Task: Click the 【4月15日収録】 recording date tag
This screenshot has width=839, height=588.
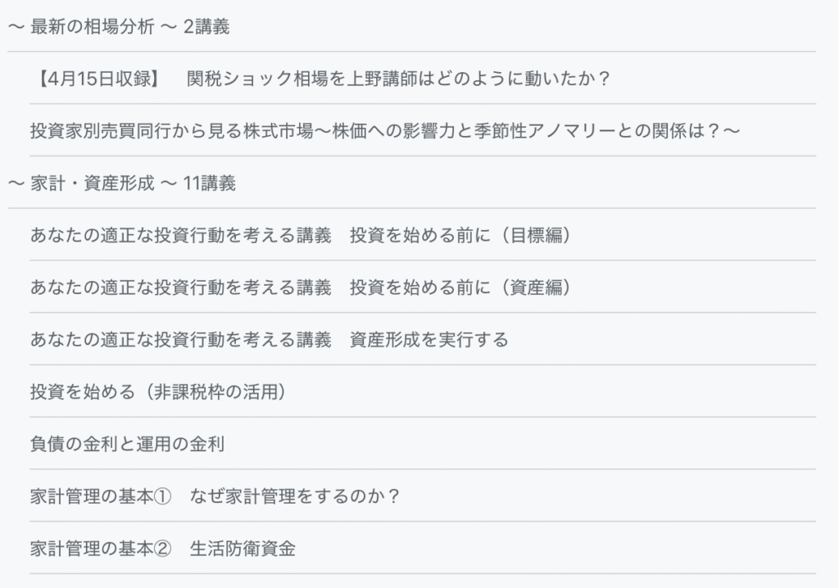Action: coord(99,79)
